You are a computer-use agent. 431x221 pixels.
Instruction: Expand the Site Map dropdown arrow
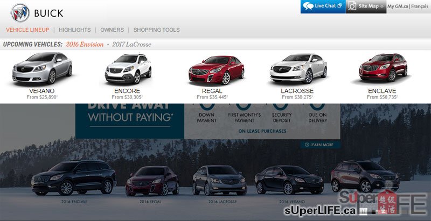click(382, 6)
